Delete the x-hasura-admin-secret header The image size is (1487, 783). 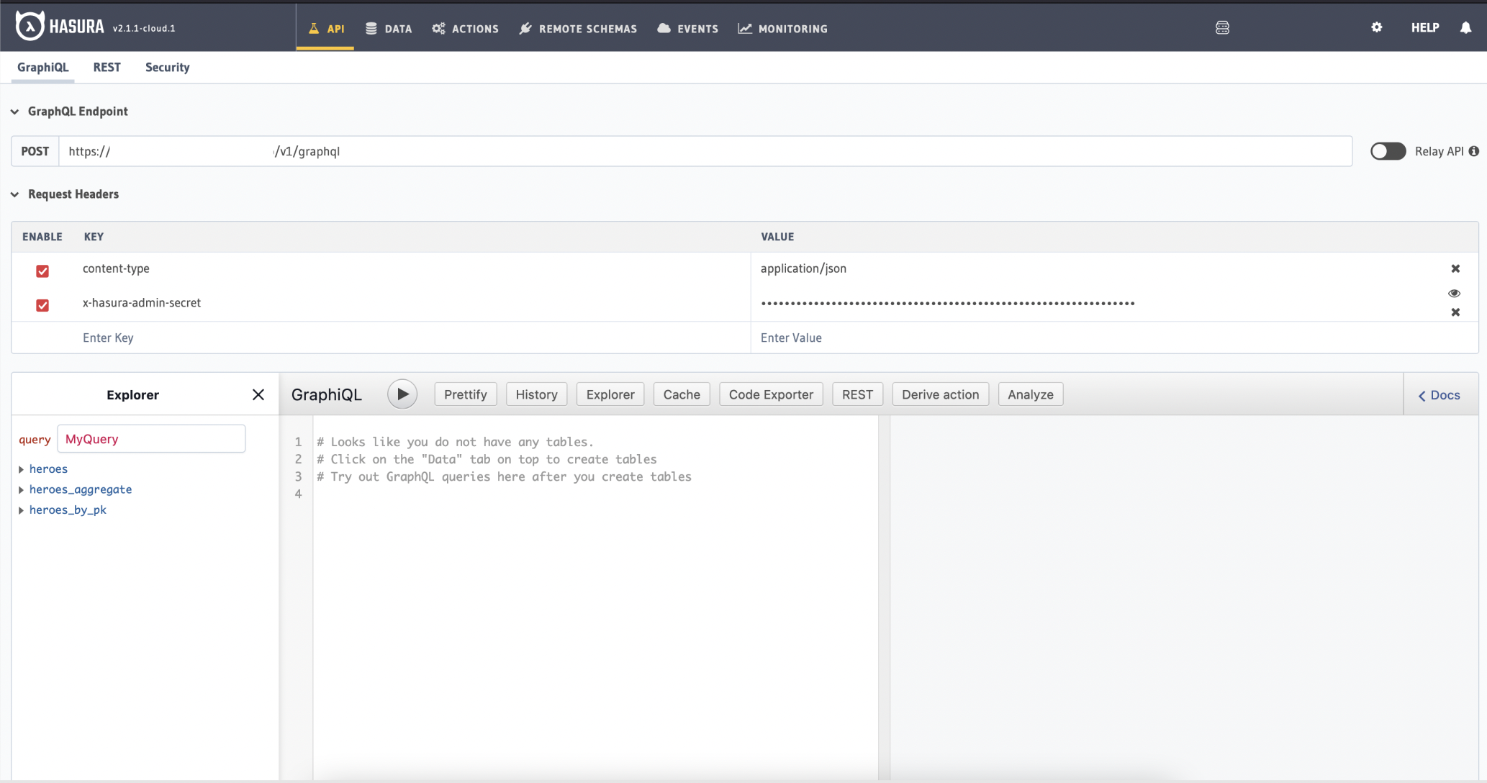(x=1455, y=312)
